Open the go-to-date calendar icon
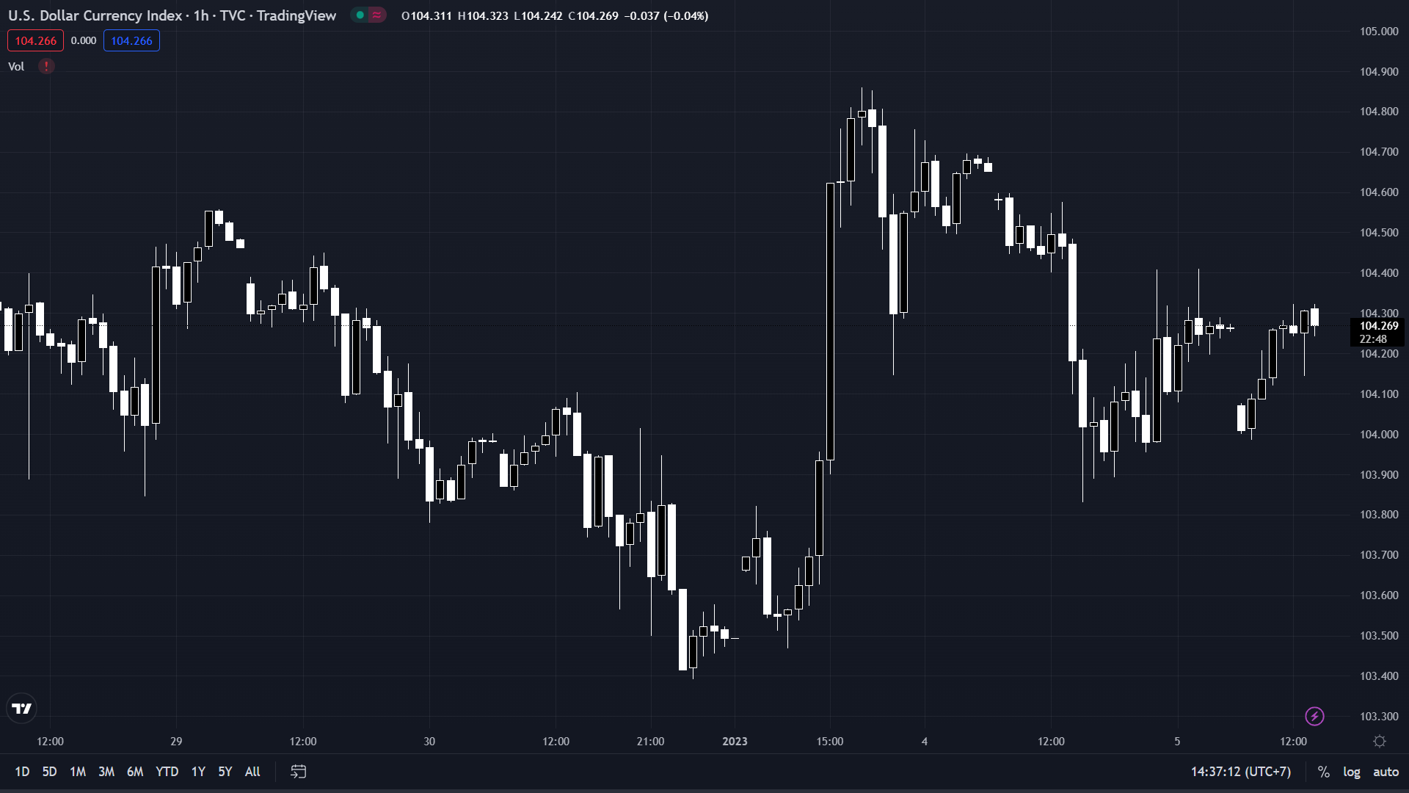 (x=298, y=772)
